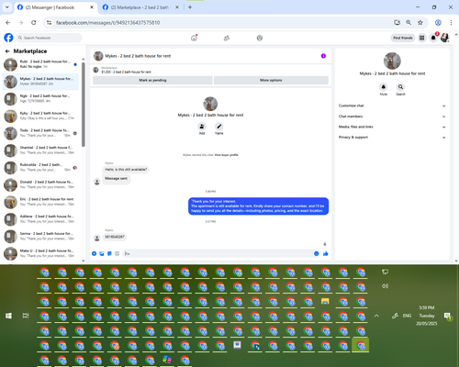Click View buyer profile link
The image size is (459, 367).
226,155
